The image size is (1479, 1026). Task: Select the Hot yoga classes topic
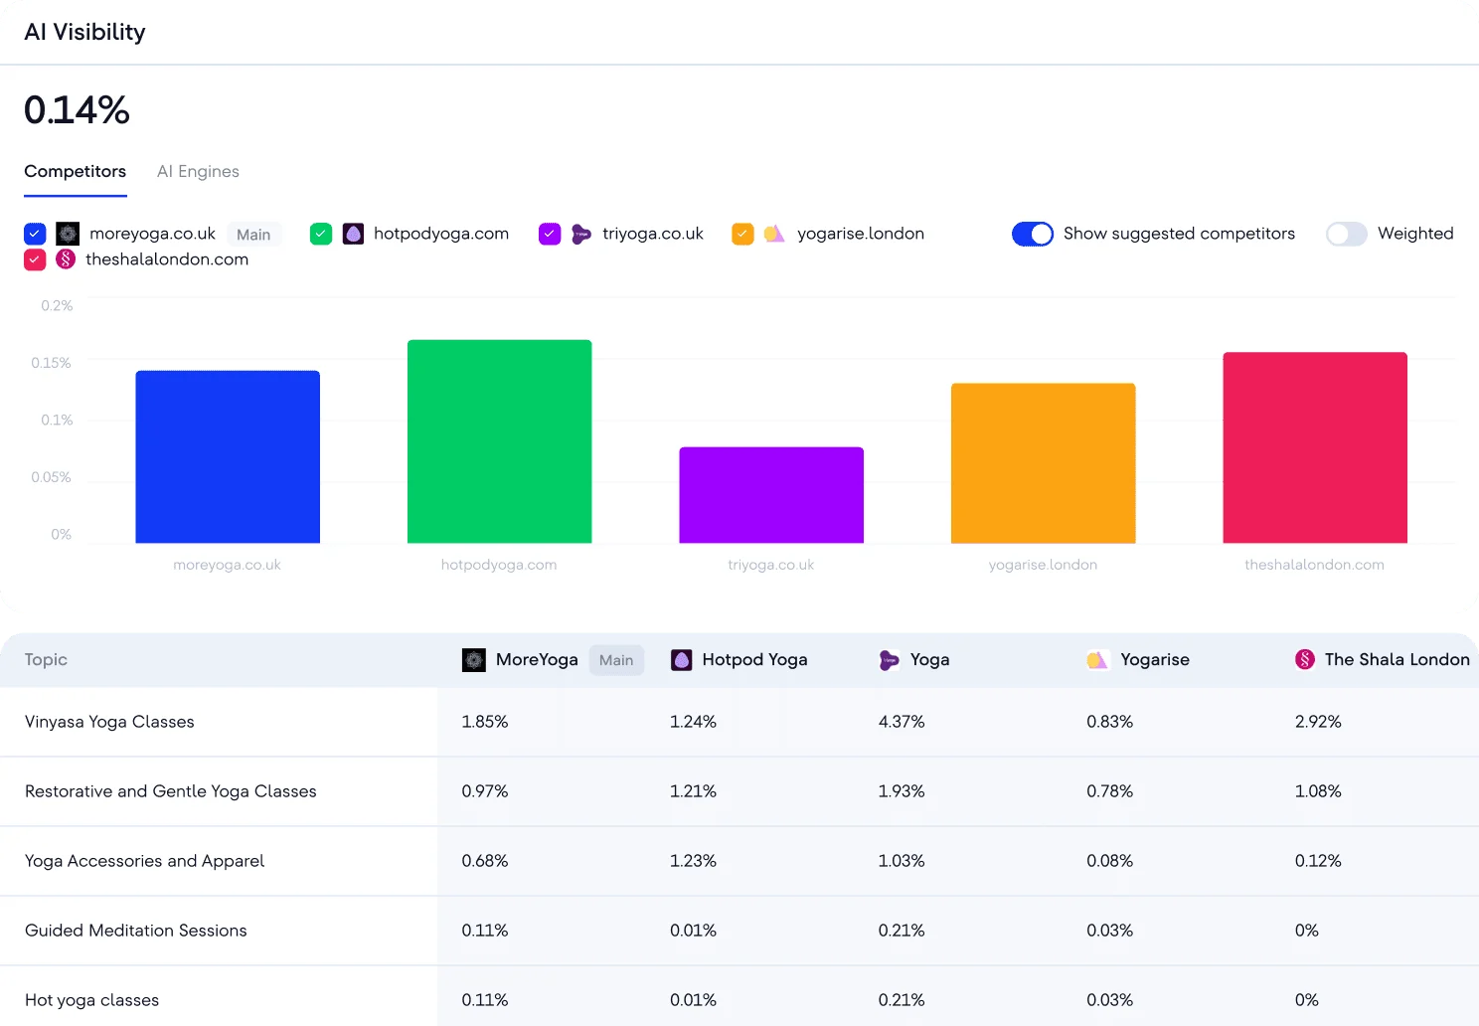[91, 1000]
